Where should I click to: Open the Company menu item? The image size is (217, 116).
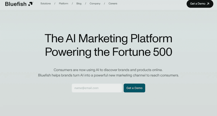[x=95, y=4]
